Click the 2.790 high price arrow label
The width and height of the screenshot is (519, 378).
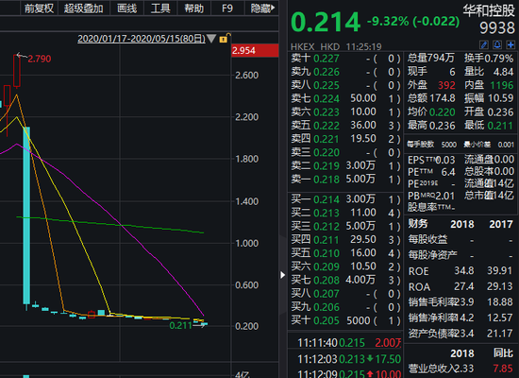click(34, 59)
